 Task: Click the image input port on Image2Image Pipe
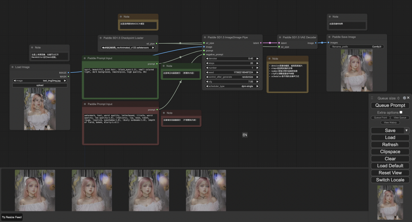203,47
